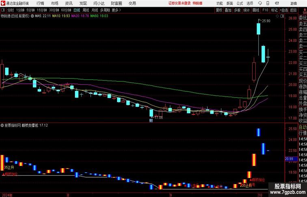Open the 多周期 multi-period view

(x=105, y=10)
